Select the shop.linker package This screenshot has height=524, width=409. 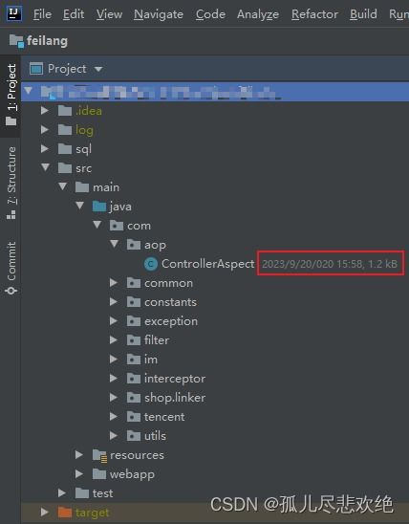[x=175, y=398]
